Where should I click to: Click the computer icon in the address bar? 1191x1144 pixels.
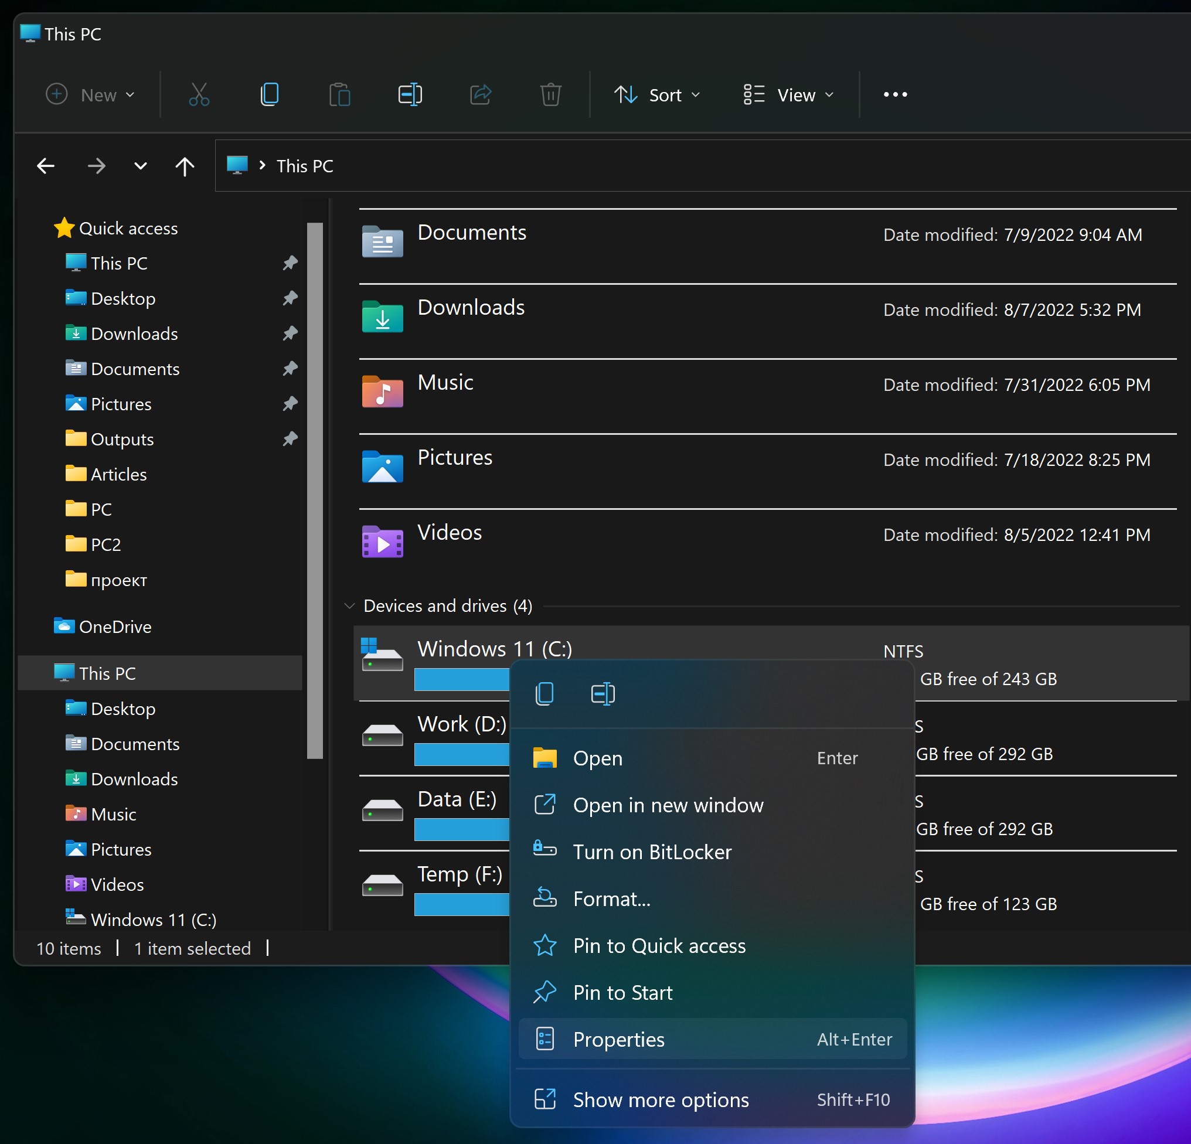pyautogui.click(x=237, y=165)
